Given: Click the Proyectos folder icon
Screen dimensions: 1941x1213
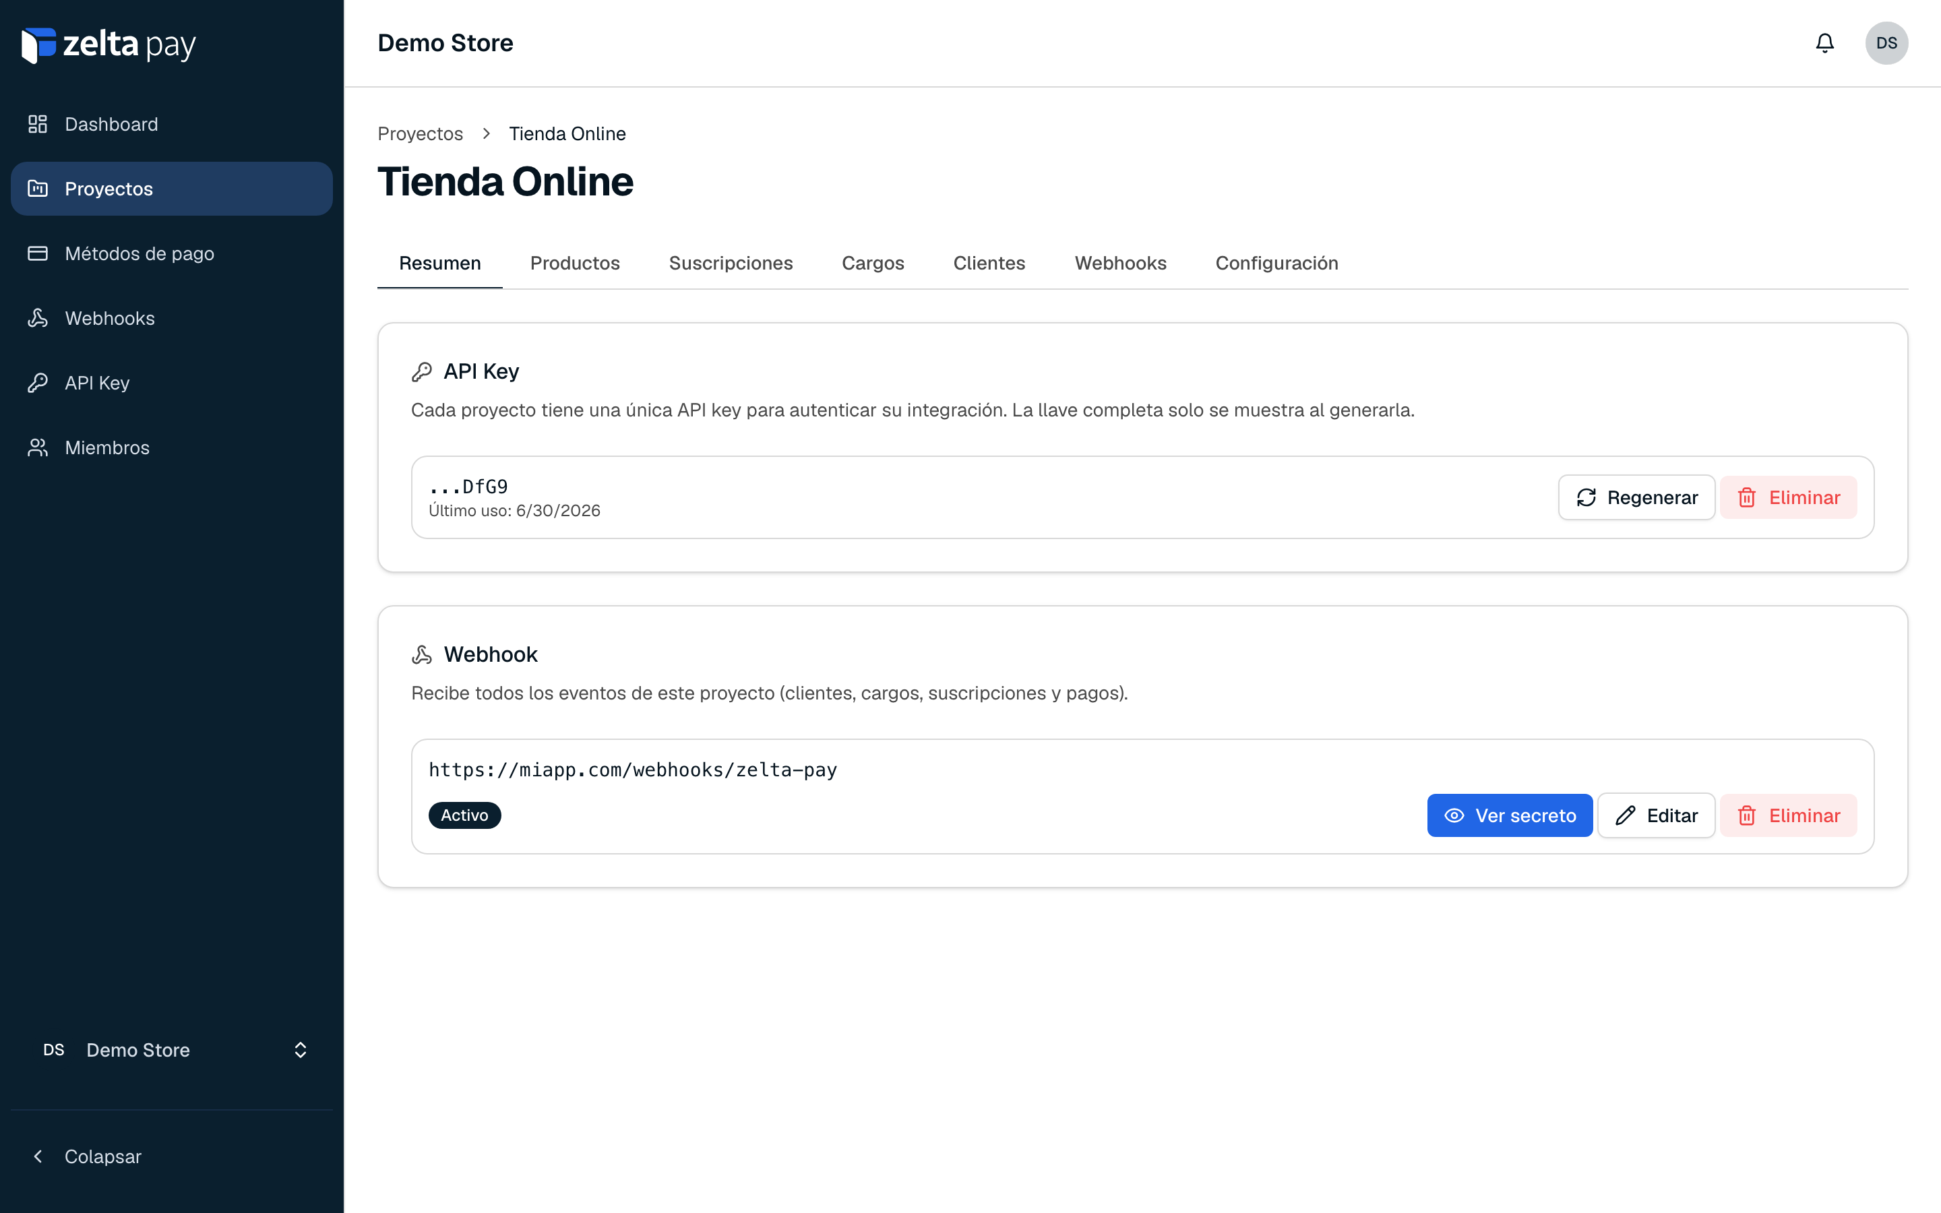Looking at the screenshot, I should pyautogui.click(x=38, y=189).
